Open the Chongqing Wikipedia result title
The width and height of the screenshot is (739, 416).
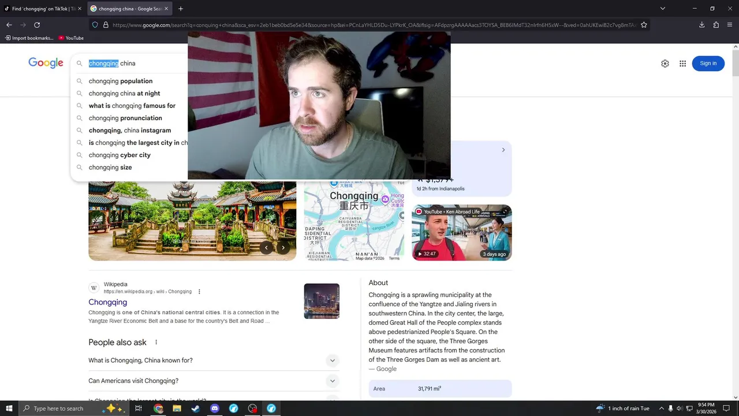107,302
